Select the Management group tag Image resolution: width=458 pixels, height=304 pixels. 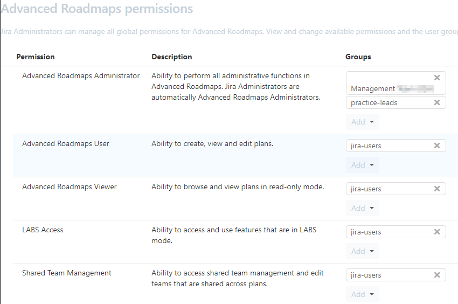[x=396, y=83]
